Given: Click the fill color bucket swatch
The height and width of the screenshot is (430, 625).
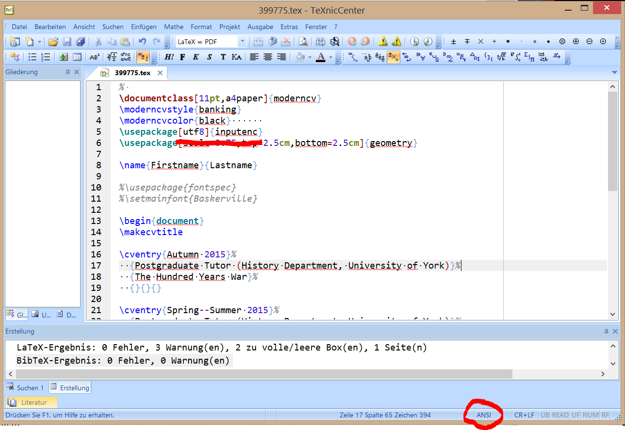Looking at the screenshot, I should [x=300, y=57].
